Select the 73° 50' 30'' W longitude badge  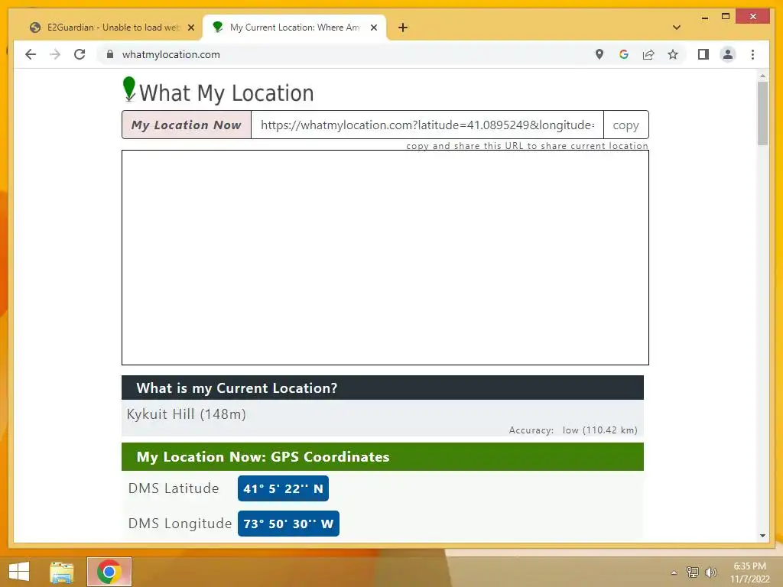pos(288,524)
